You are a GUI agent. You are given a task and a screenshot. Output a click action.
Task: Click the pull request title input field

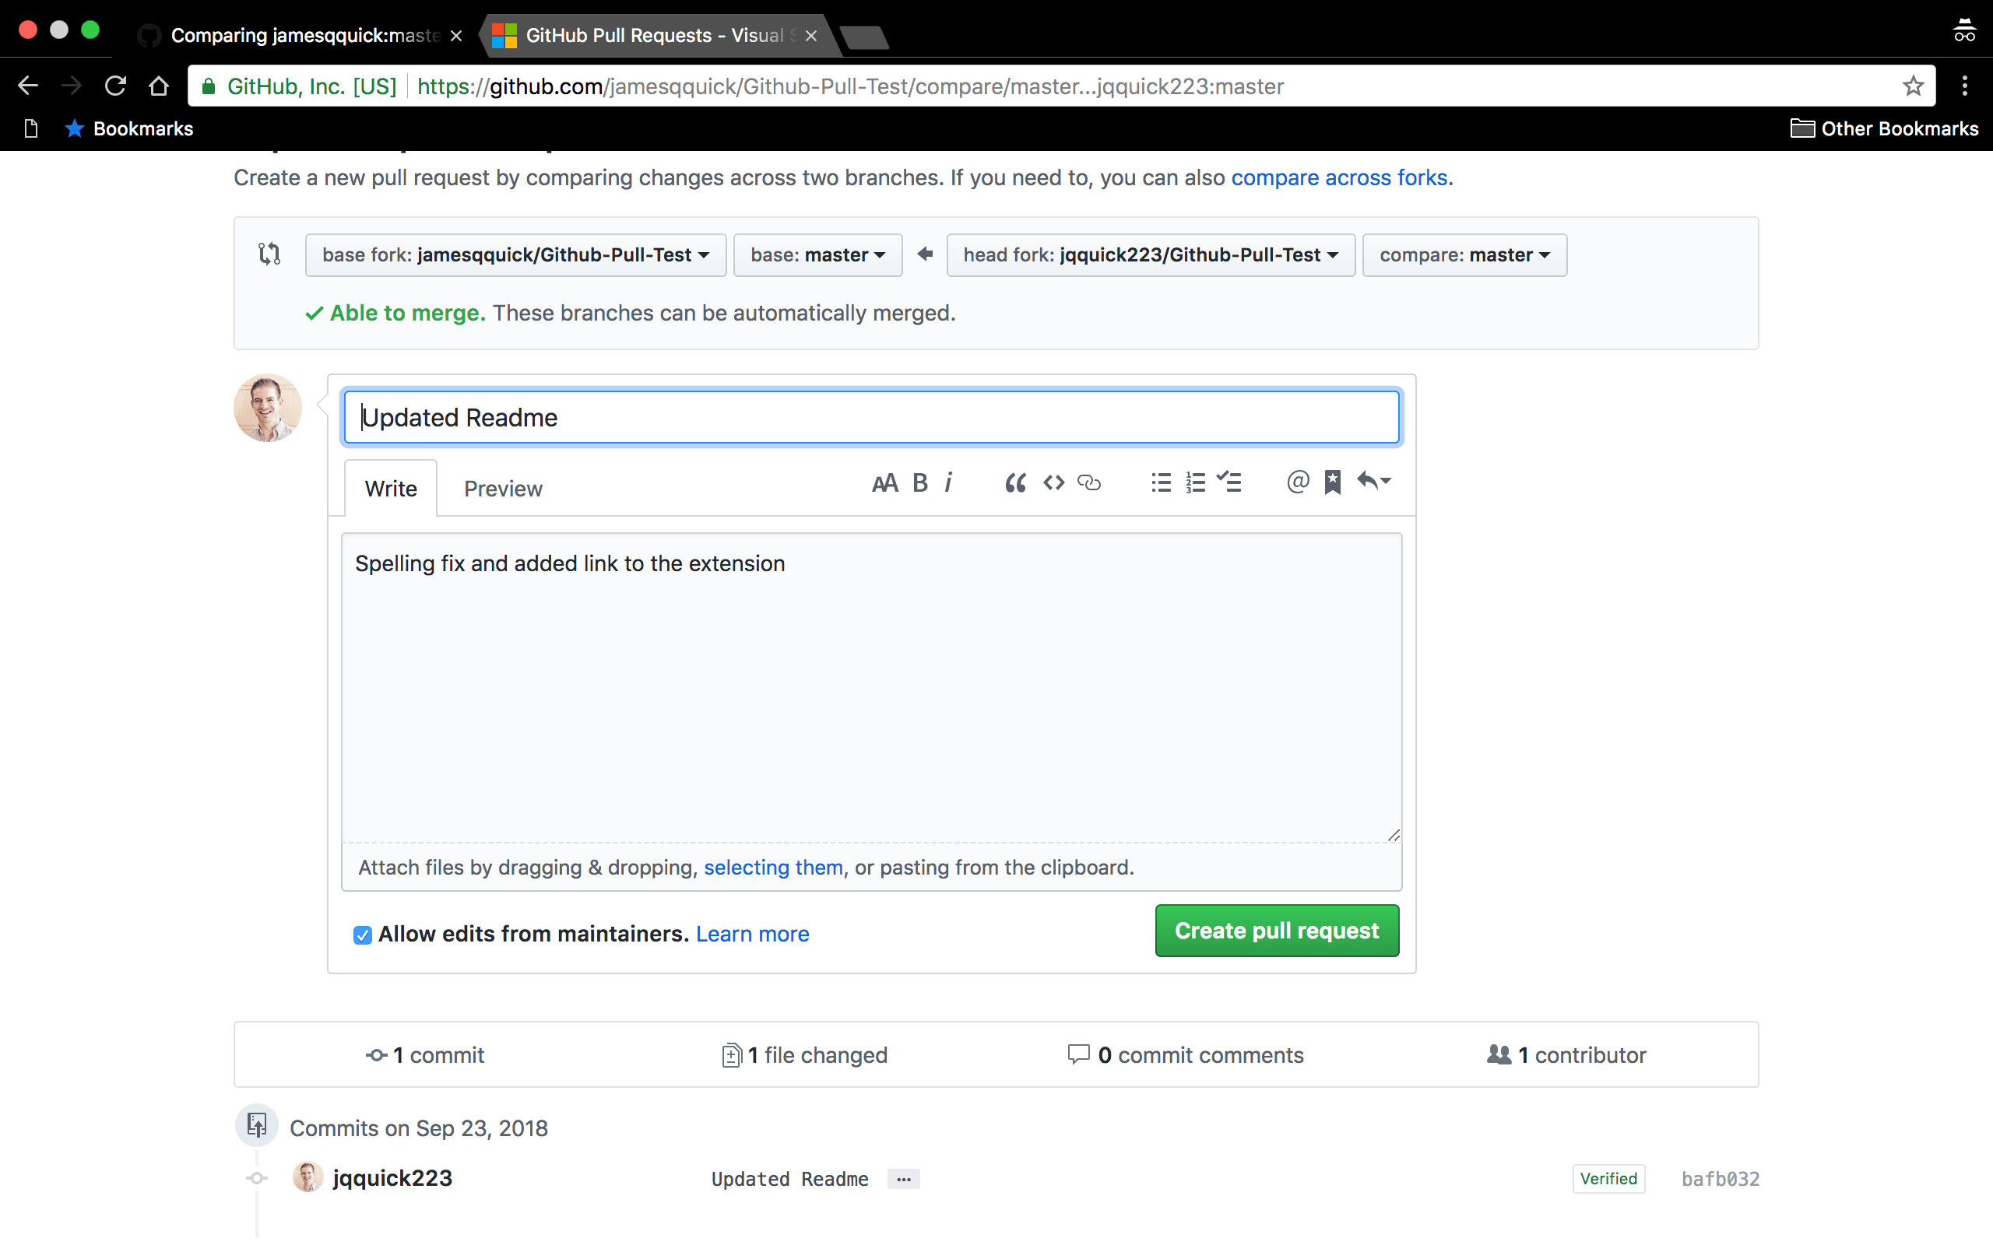point(871,418)
